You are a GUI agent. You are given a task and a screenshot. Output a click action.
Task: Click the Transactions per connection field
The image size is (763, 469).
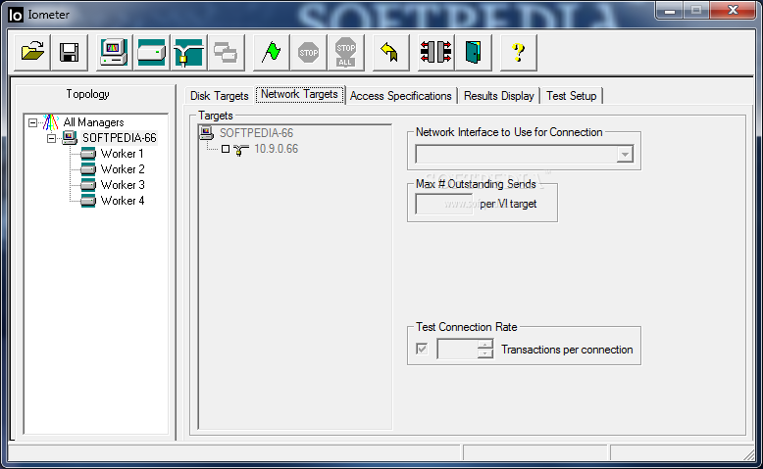457,349
